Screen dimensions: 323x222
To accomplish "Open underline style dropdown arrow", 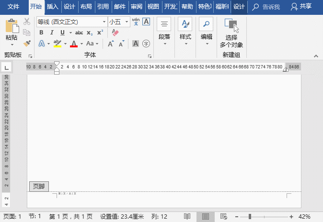I will click(70, 33).
